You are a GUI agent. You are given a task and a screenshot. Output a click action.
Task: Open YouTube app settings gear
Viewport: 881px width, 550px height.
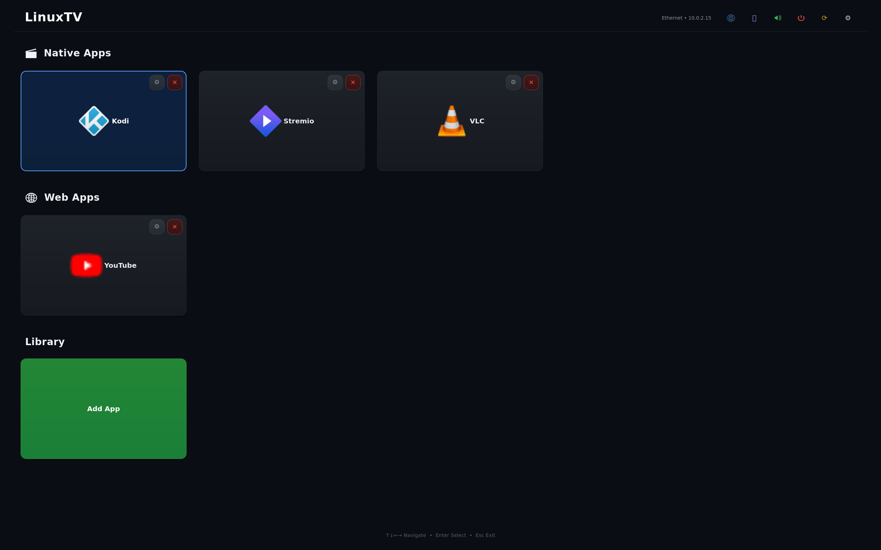[x=157, y=227]
